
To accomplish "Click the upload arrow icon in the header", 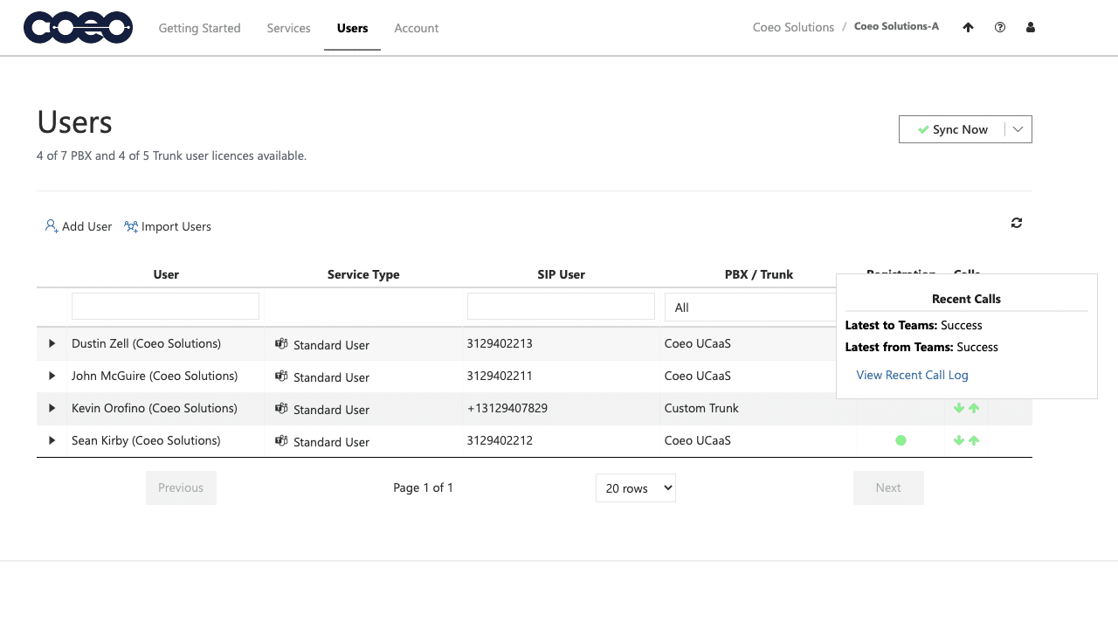I will (968, 27).
